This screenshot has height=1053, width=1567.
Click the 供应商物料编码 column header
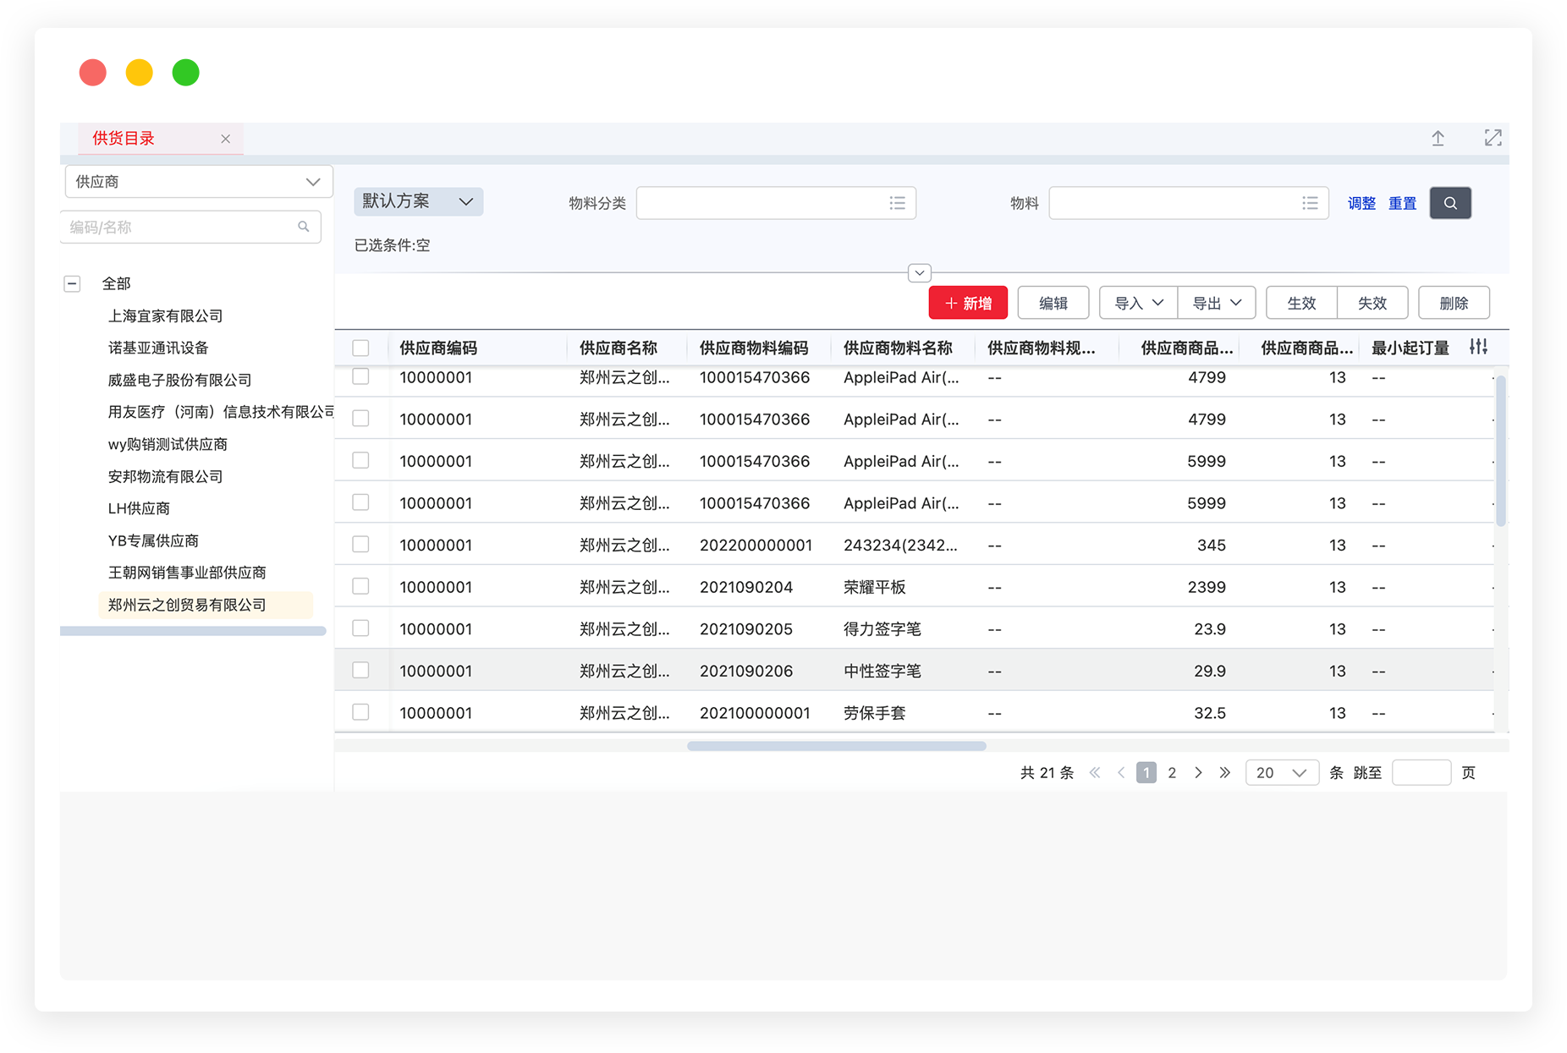click(x=754, y=348)
